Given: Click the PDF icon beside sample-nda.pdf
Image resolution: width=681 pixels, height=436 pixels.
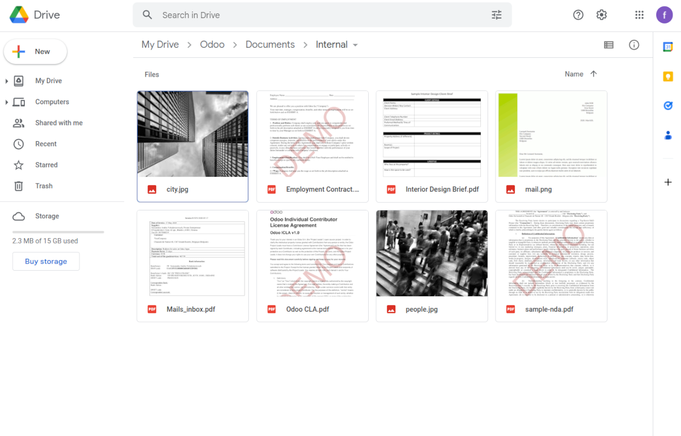Looking at the screenshot, I should [x=511, y=309].
